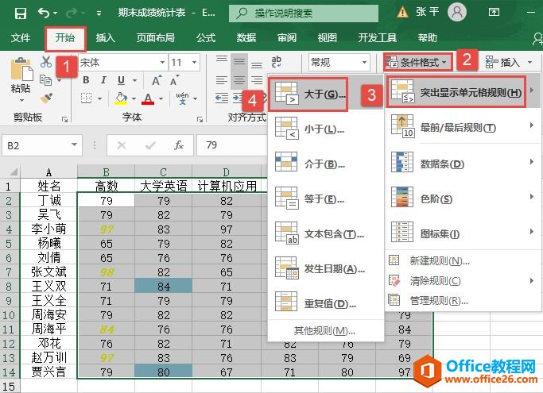Viewport: 543px width, 393px height.
Task: Click the Copy icon in clipboard group
Action: tap(45, 80)
